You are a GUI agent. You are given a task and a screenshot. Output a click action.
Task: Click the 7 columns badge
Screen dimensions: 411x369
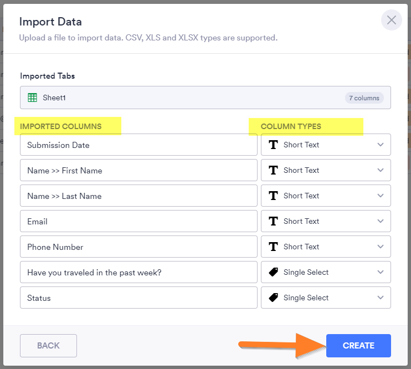click(x=364, y=98)
